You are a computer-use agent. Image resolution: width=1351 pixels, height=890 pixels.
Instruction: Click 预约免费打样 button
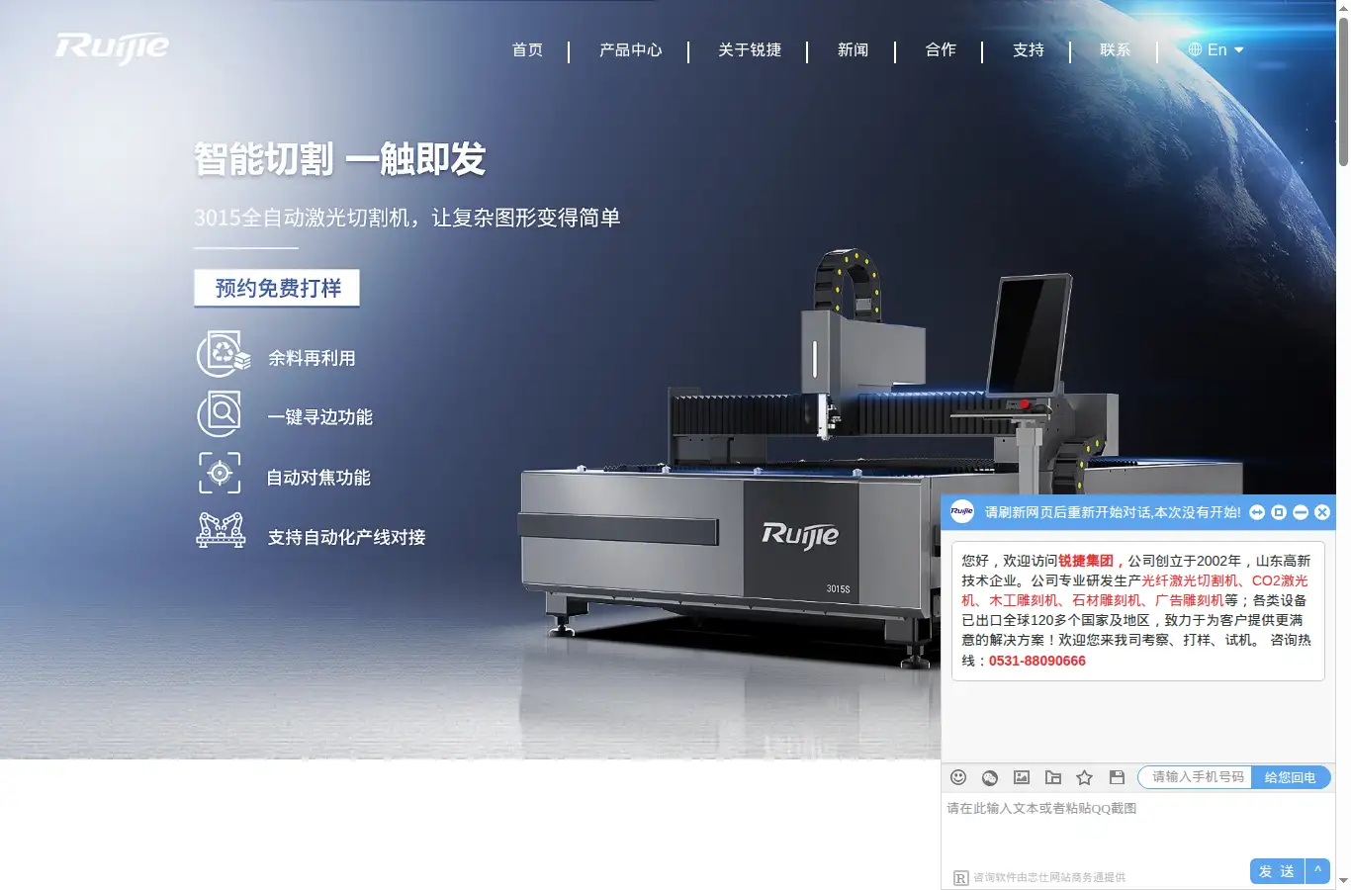coord(277,288)
